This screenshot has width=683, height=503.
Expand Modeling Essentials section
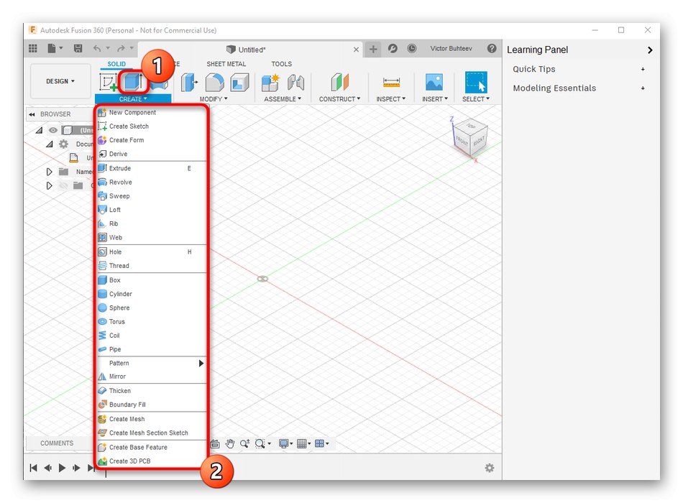pyautogui.click(x=643, y=88)
